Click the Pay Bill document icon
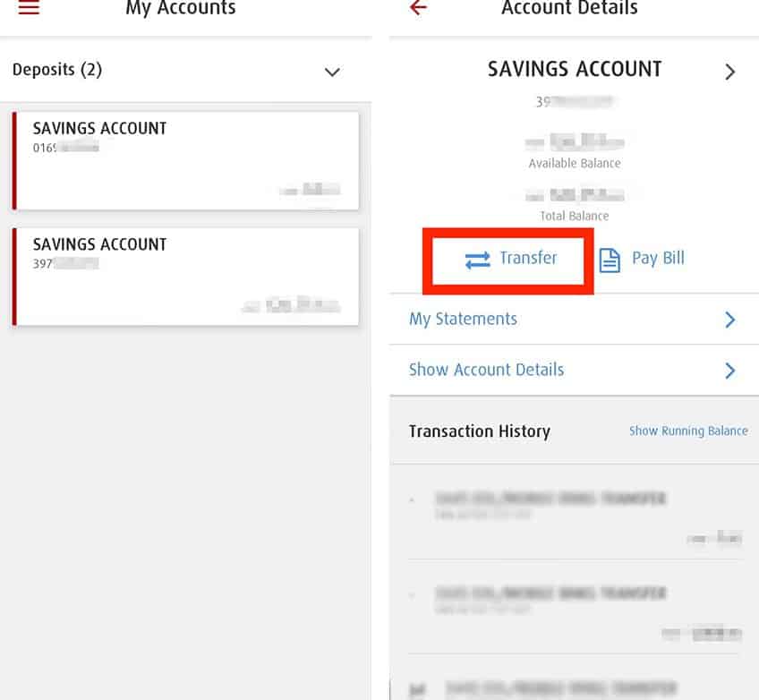 (x=610, y=260)
